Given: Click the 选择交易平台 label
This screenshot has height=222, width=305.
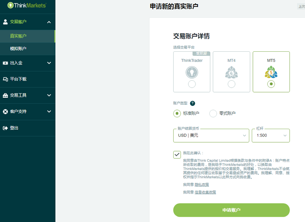Looking at the screenshot, I should point(184,47).
